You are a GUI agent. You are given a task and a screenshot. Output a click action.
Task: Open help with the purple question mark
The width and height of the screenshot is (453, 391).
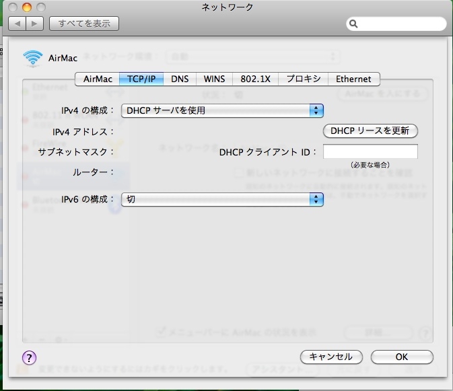(x=30, y=357)
